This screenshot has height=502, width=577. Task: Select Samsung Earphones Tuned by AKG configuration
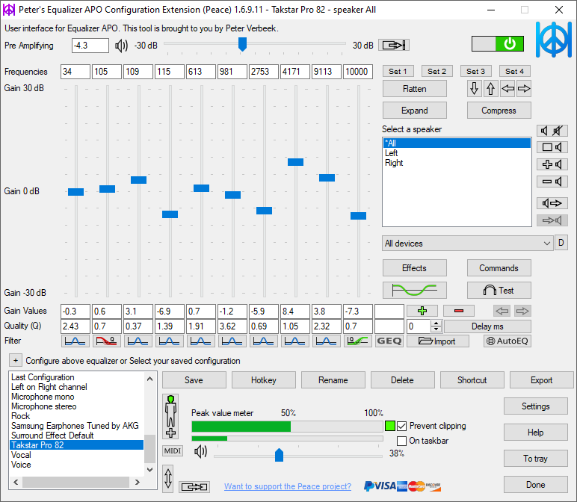pyautogui.click(x=75, y=426)
